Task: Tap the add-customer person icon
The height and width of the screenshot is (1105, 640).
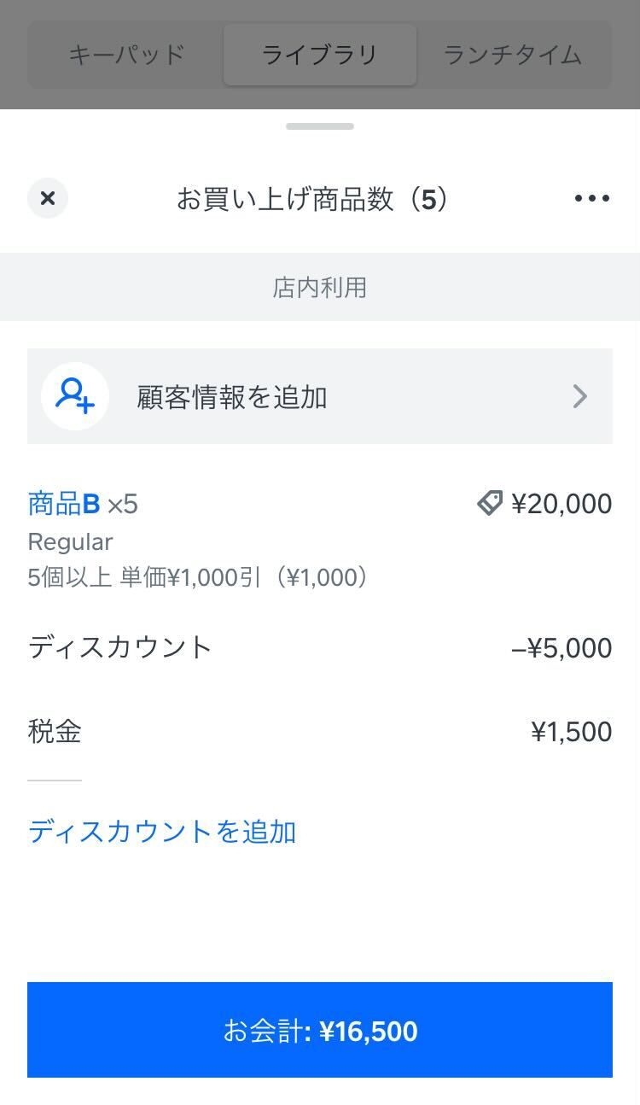Action: coord(75,396)
